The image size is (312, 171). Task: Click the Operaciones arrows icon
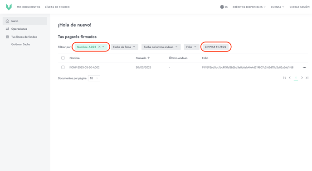pos(7,29)
